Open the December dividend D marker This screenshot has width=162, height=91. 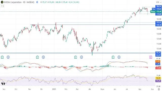(43, 57)
